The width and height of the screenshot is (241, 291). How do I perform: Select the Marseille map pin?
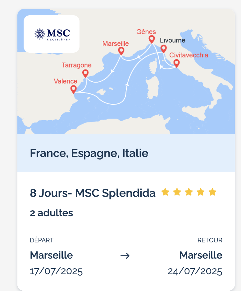pyautogui.click(x=121, y=51)
